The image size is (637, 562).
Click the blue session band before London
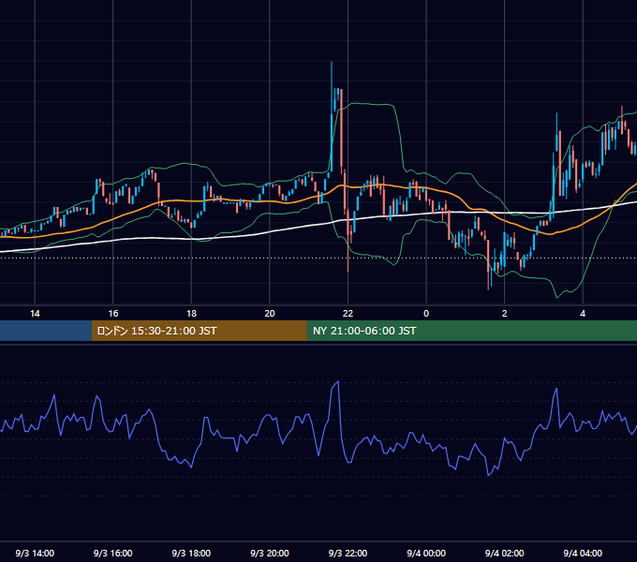(x=46, y=331)
